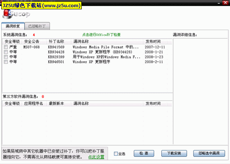Click the 检查 button

[144, 153]
